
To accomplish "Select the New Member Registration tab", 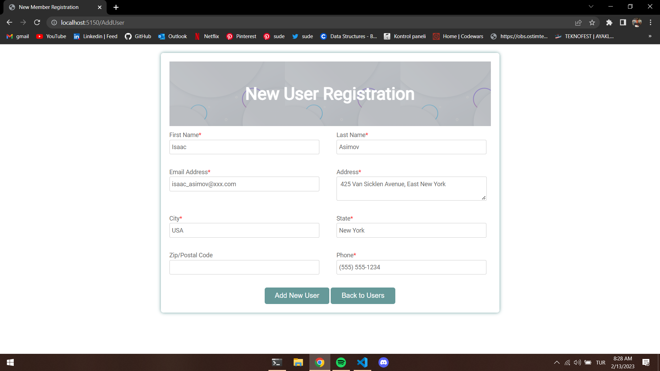I will [x=48, y=7].
